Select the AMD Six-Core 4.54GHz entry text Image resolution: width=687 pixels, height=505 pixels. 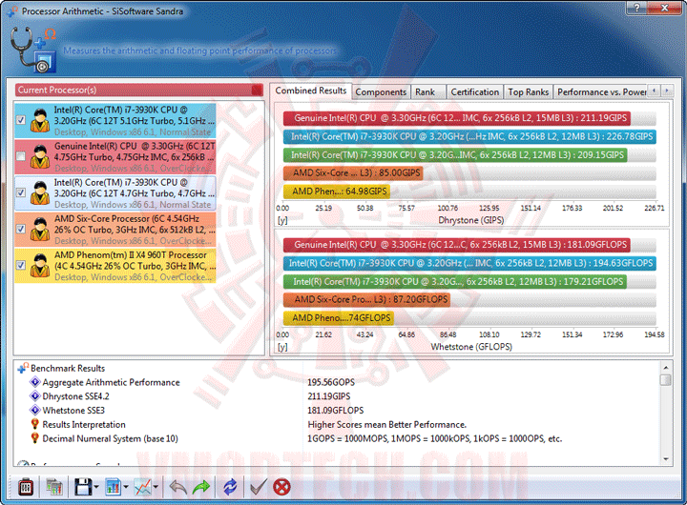click(x=135, y=230)
